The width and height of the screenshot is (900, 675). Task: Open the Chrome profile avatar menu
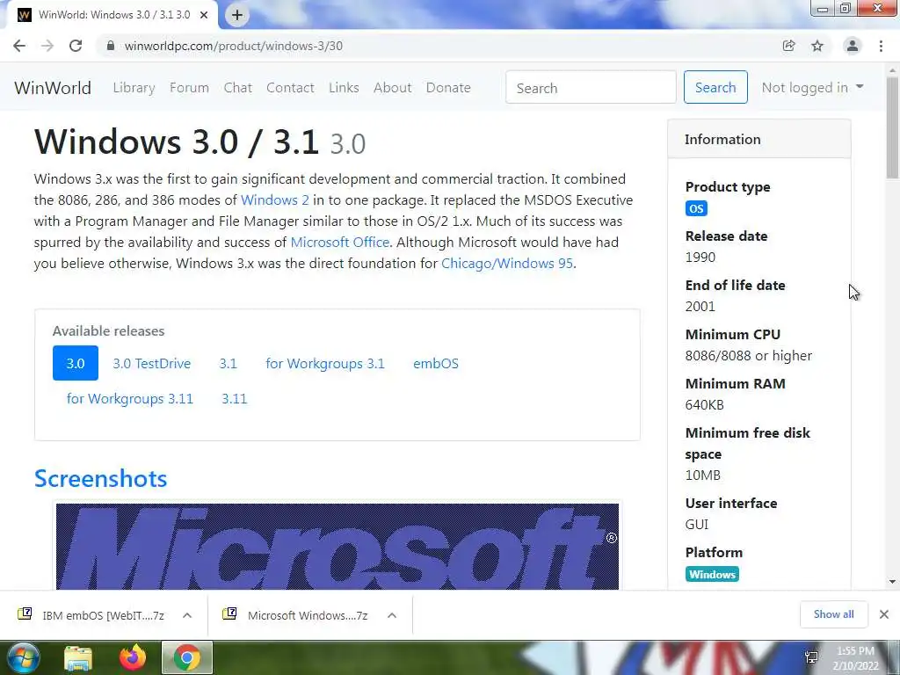pyautogui.click(x=853, y=46)
